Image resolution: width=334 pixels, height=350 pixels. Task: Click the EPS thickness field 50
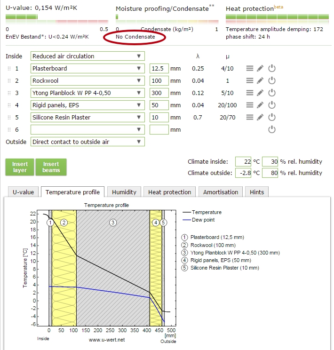pos(159,105)
